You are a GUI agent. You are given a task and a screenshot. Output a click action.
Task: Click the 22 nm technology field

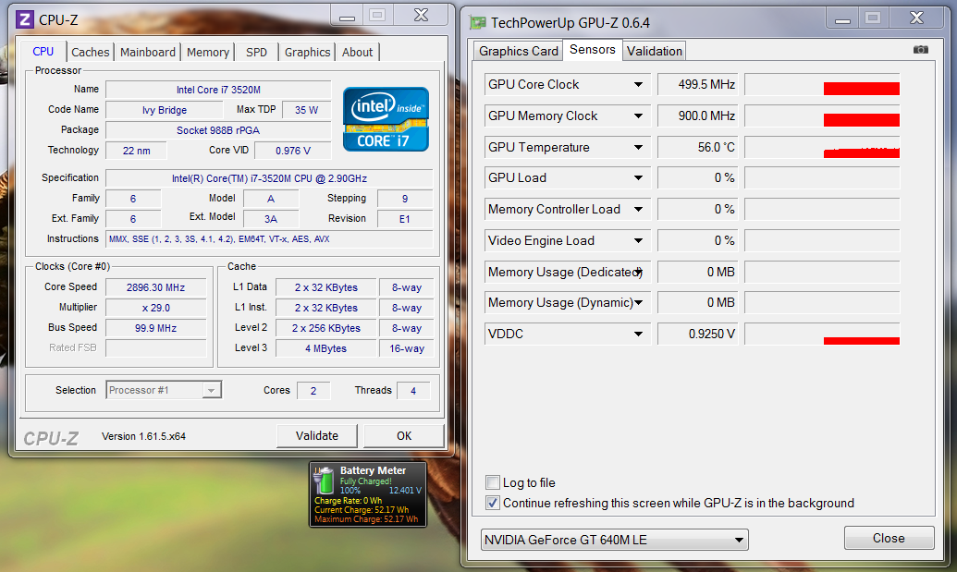click(x=136, y=150)
